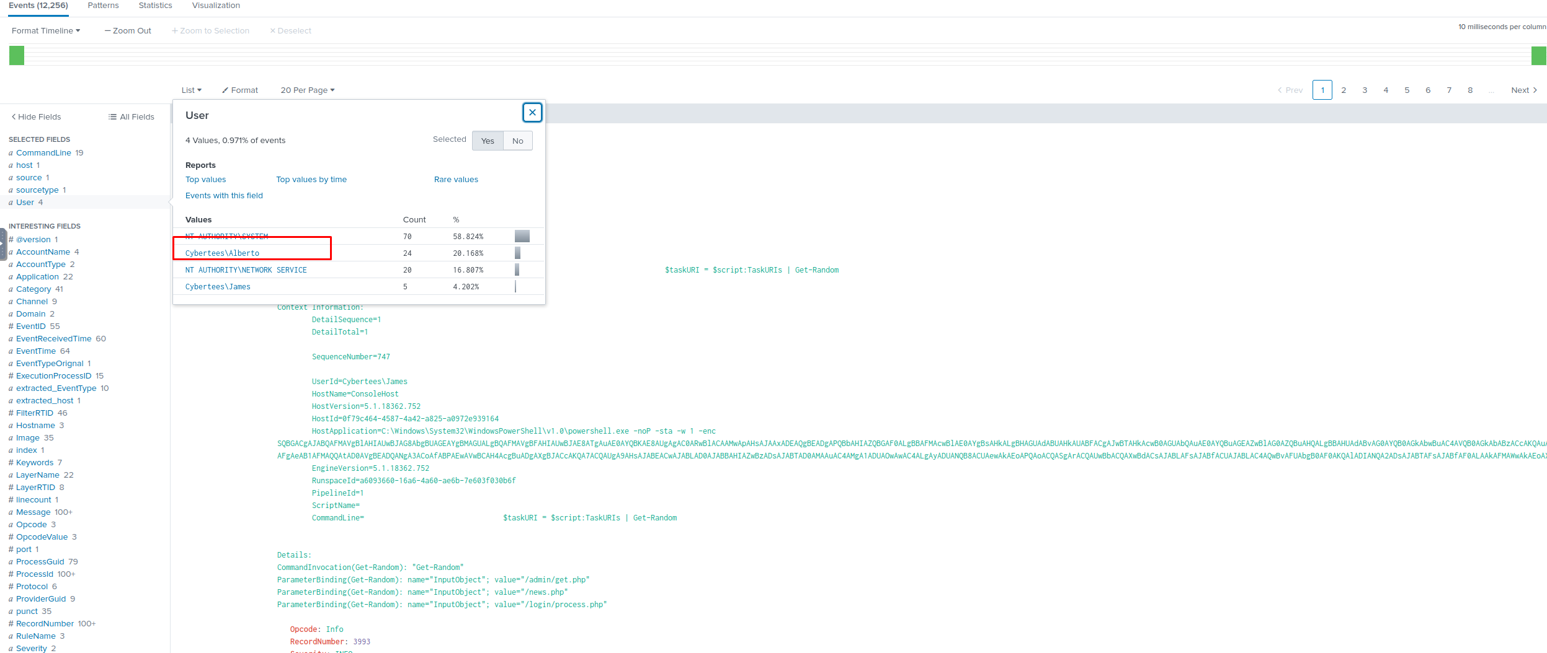Filter by user Cybertees\Alberto
The height and width of the screenshot is (653, 1547).
pos(222,253)
